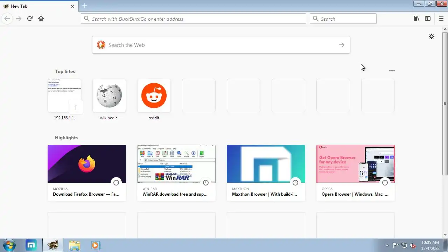Click the 'WinRAR download free' title link
448x252 pixels.
click(175, 194)
